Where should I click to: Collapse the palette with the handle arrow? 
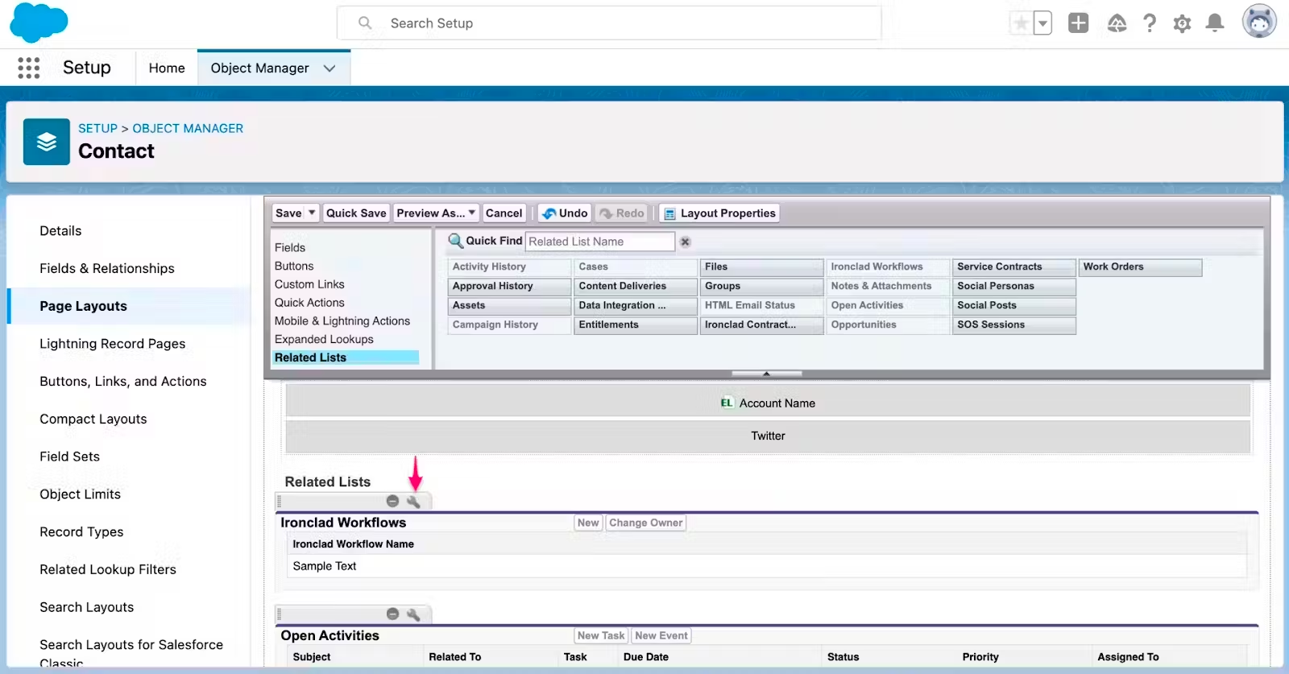(x=766, y=374)
